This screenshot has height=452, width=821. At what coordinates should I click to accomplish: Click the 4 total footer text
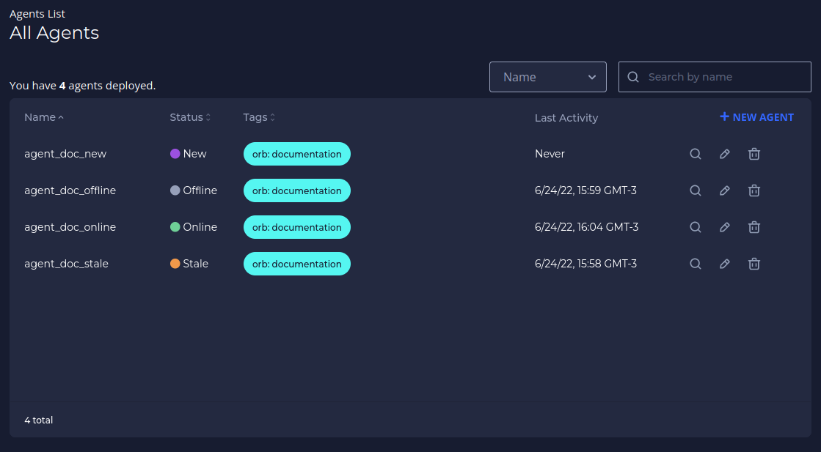click(39, 420)
